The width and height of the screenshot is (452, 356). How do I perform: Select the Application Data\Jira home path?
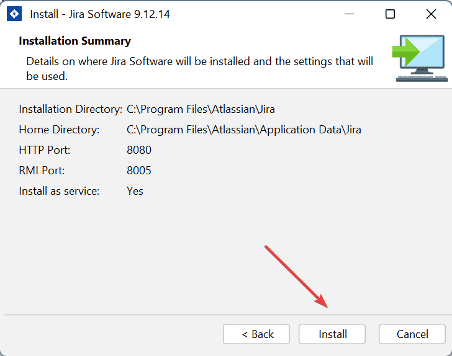point(244,130)
